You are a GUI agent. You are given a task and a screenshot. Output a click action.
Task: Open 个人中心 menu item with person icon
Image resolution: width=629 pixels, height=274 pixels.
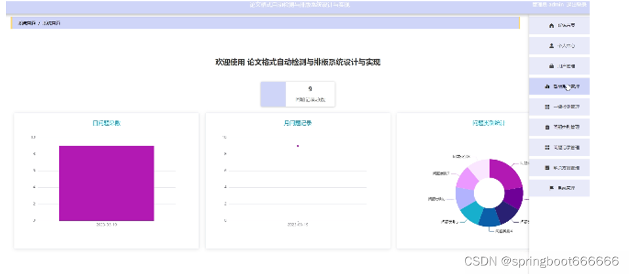click(559, 46)
